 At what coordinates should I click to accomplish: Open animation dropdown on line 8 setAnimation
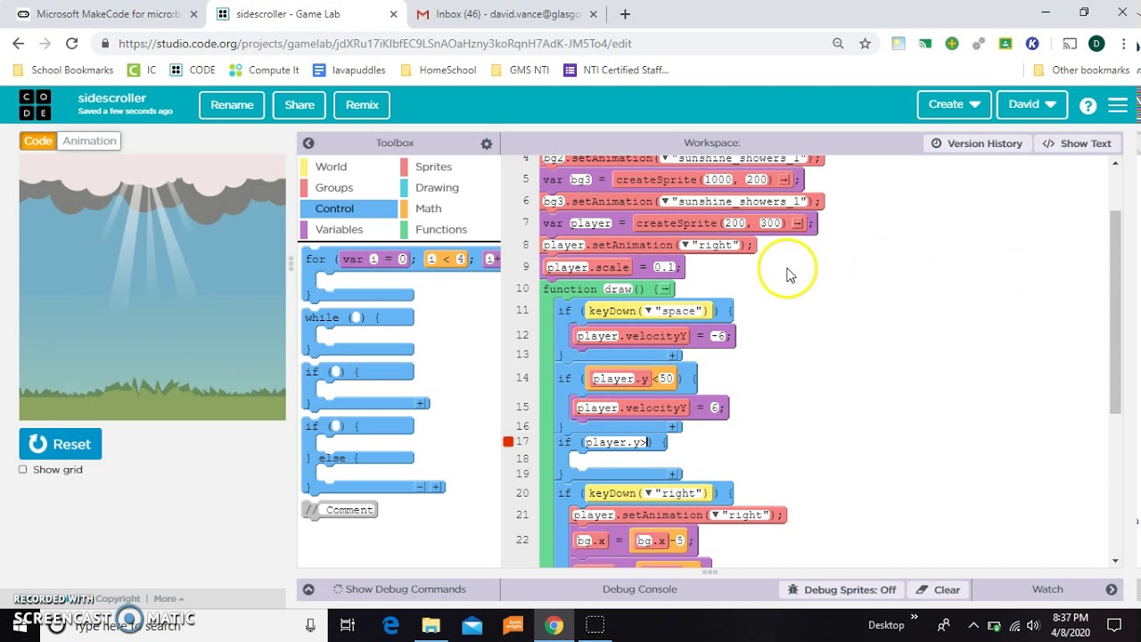pyautogui.click(x=685, y=245)
